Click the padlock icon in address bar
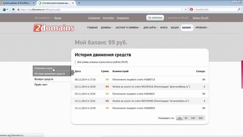243x137 pixels. coord(19,10)
